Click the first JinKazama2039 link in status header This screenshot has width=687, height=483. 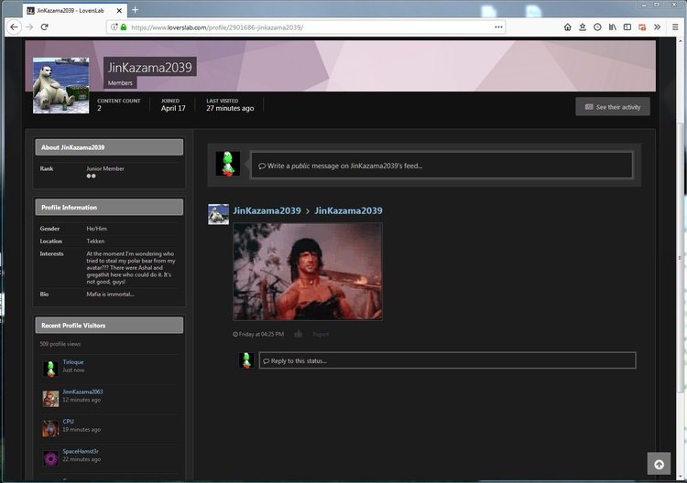tap(267, 210)
